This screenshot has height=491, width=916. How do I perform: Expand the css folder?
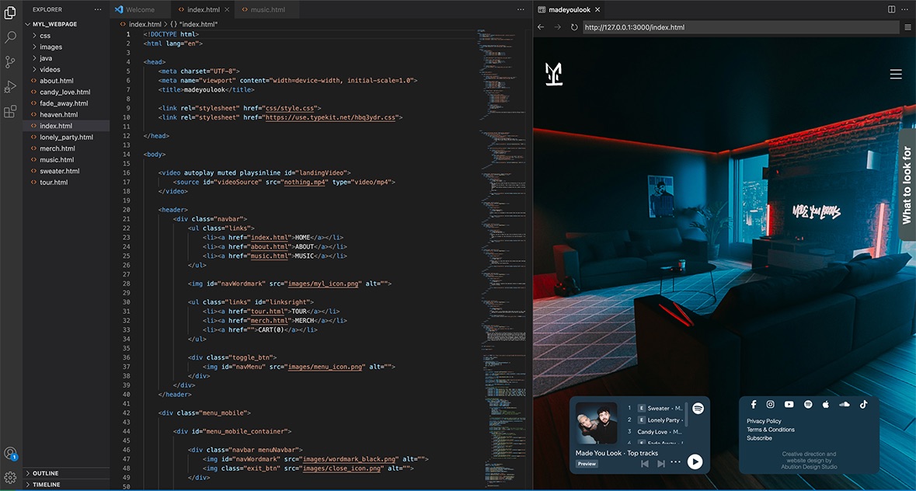click(45, 36)
